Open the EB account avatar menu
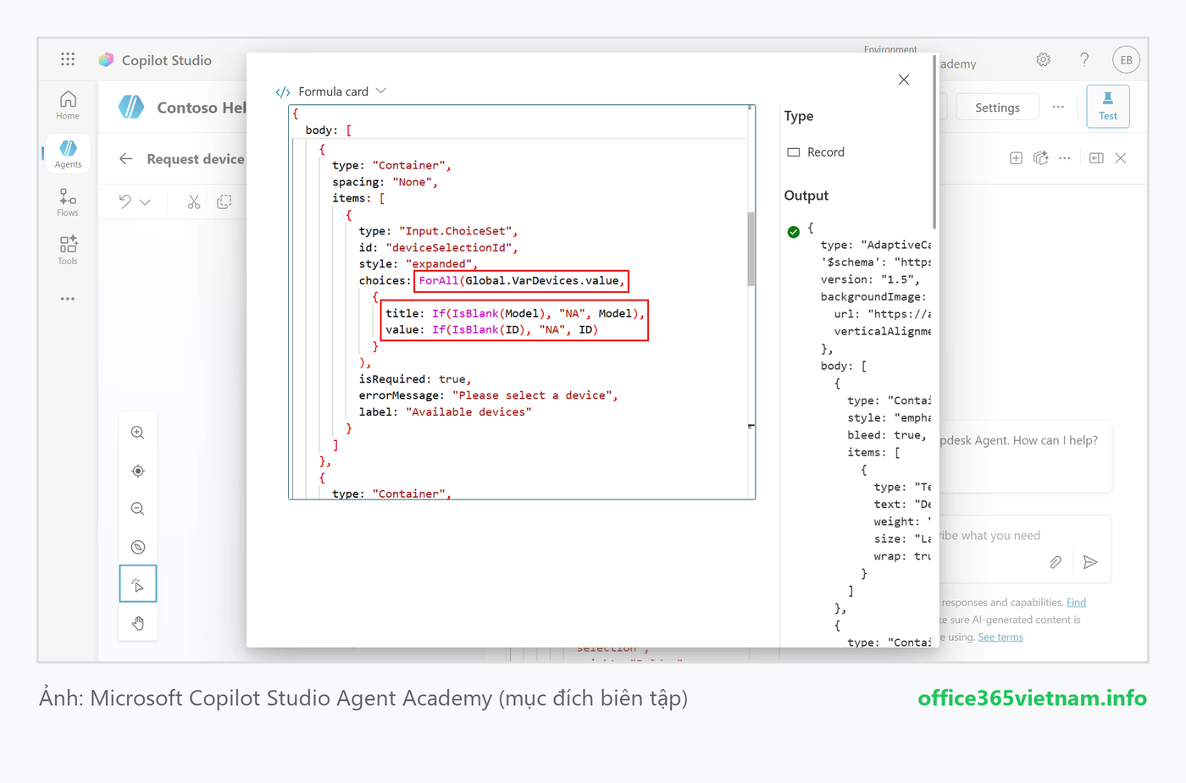 (1126, 59)
